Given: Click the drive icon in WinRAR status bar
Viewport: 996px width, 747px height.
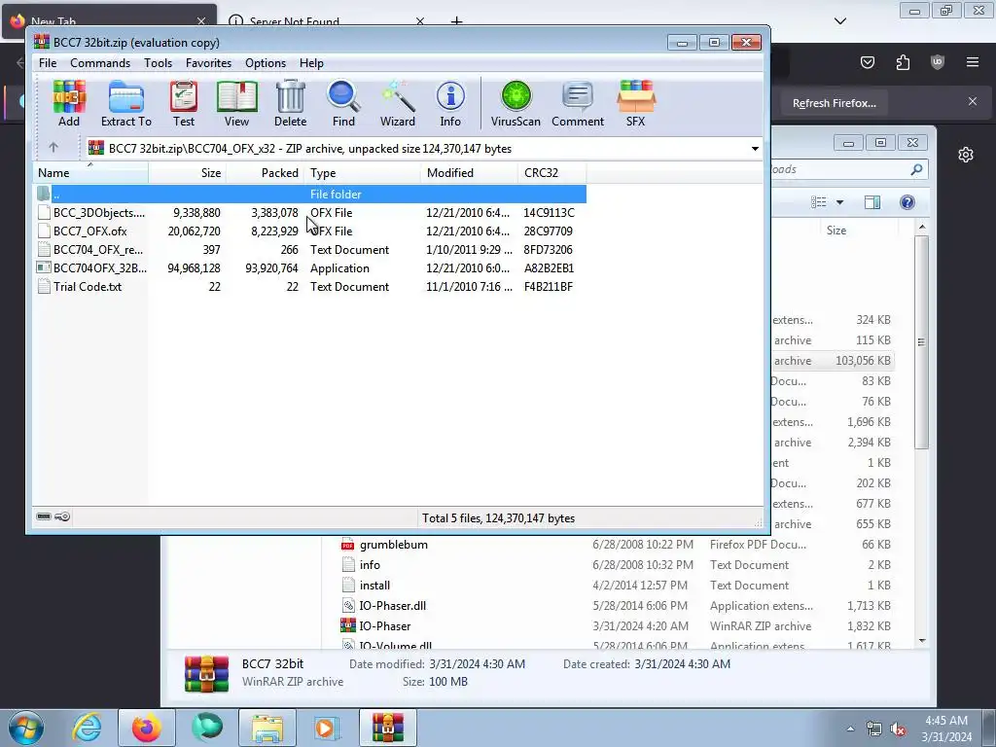Looking at the screenshot, I should tap(44, 516).
